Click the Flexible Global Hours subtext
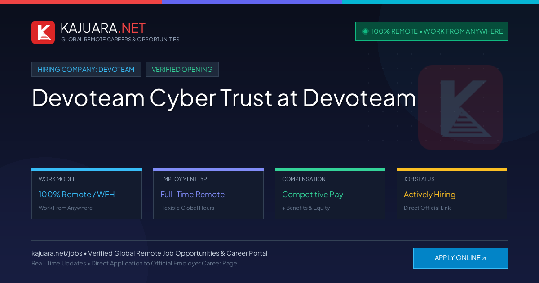This screenshot has width=539, height=283. tap(187, 208)
